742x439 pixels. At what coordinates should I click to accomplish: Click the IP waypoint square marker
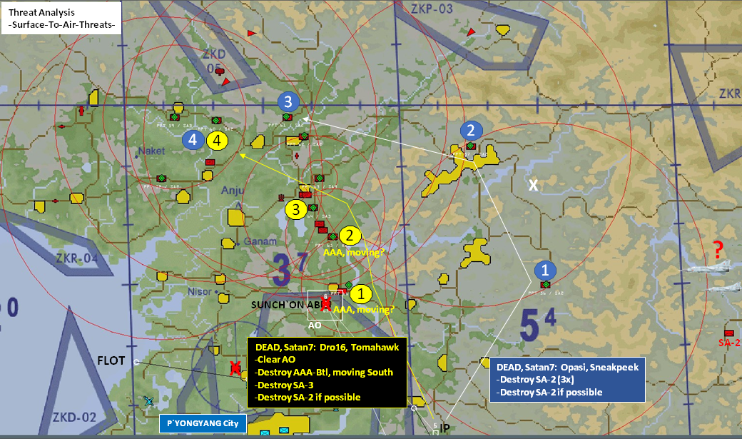pyautogui.click(x=435, y=432)
